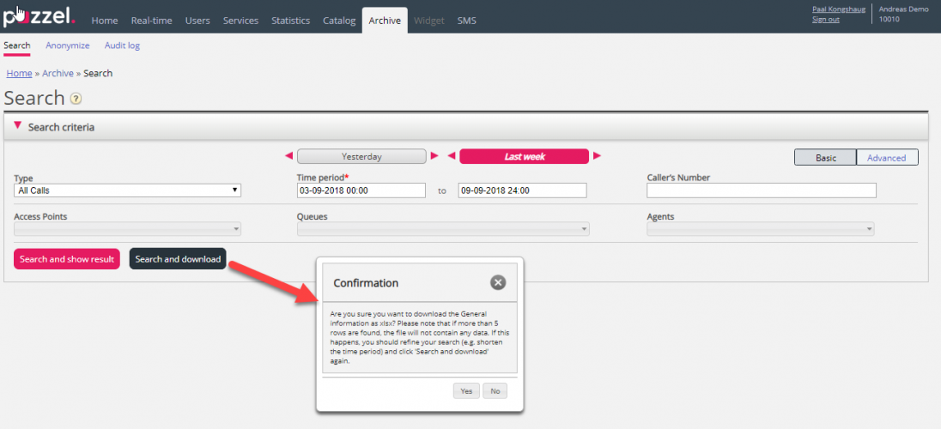
Task: Switch to Advanced search mode
Action: coord(887,157)
